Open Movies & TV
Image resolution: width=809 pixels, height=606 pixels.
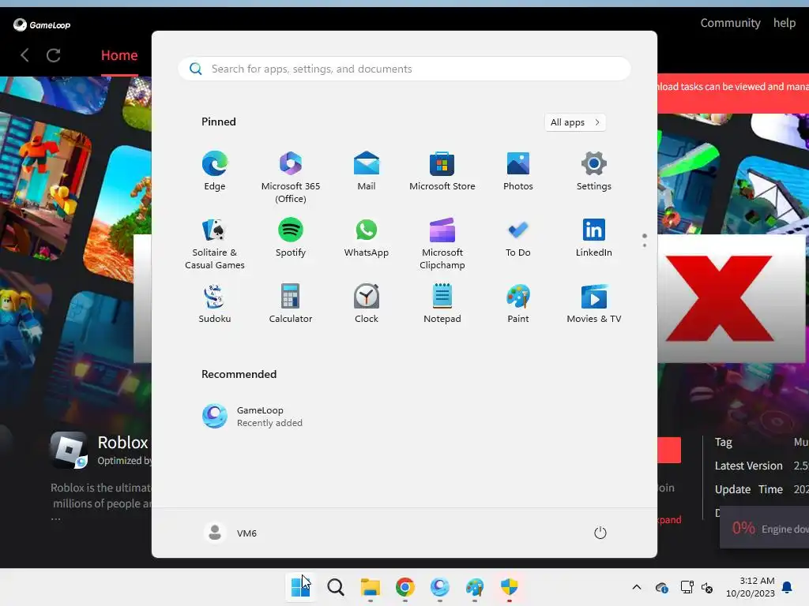pos(594,304)
